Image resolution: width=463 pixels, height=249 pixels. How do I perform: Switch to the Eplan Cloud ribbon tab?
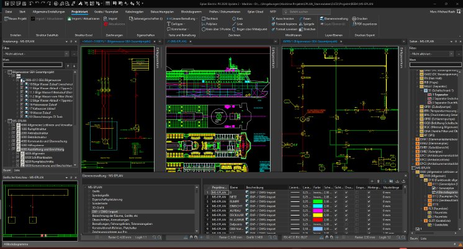click(256, 12)
